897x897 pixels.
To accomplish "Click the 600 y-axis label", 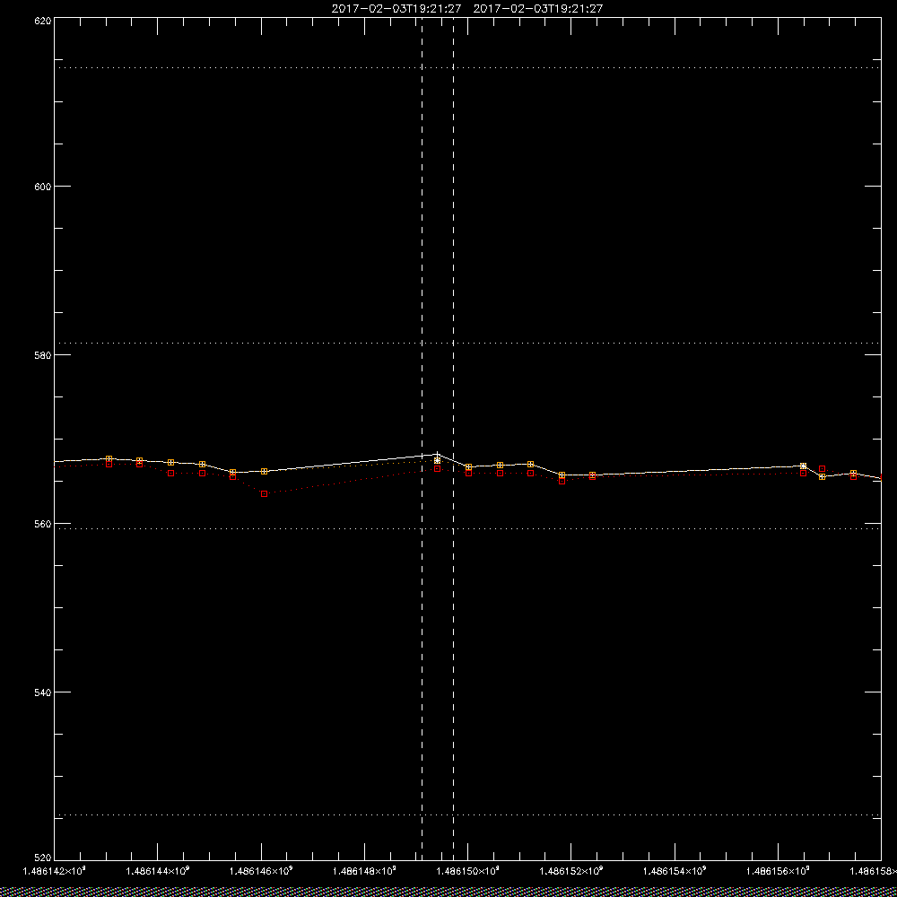I will point(43,187).
